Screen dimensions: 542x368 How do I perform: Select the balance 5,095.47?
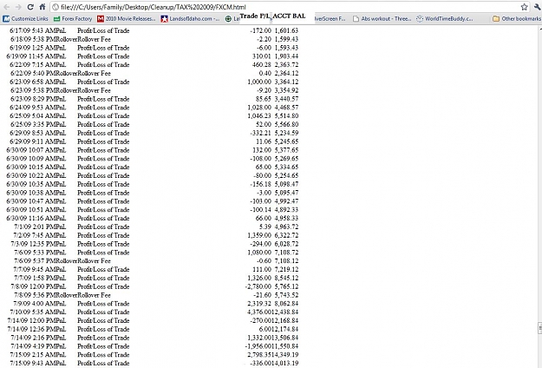click(286, 193)
